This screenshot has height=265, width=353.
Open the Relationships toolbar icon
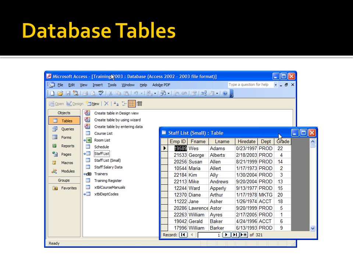tap(204, 93)
